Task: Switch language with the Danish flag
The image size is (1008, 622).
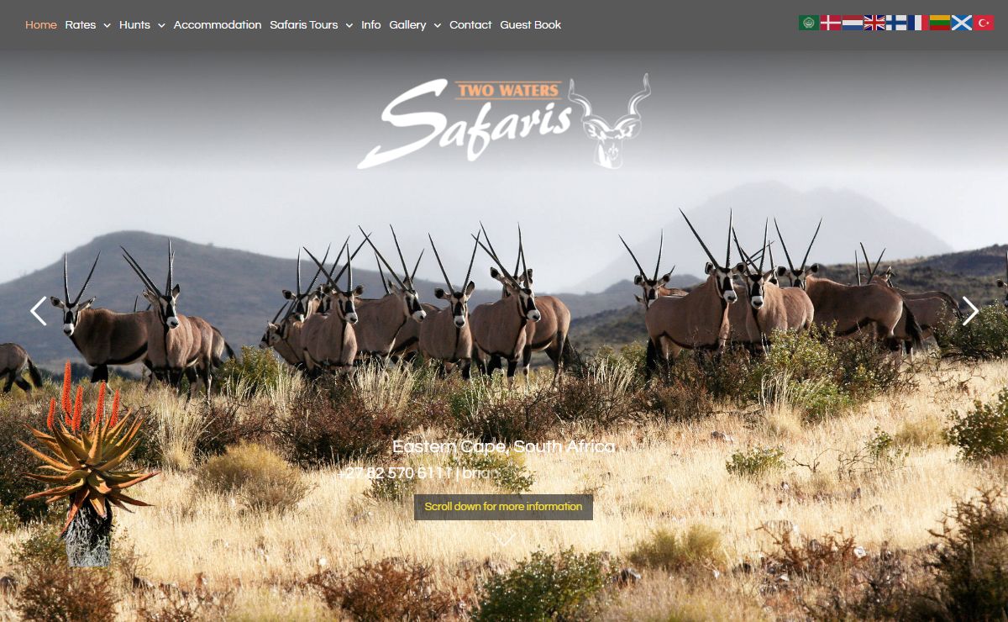Action: click(831, 23)
